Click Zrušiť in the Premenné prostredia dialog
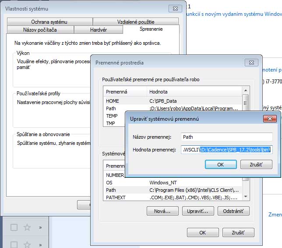 (x=238, y=233)
